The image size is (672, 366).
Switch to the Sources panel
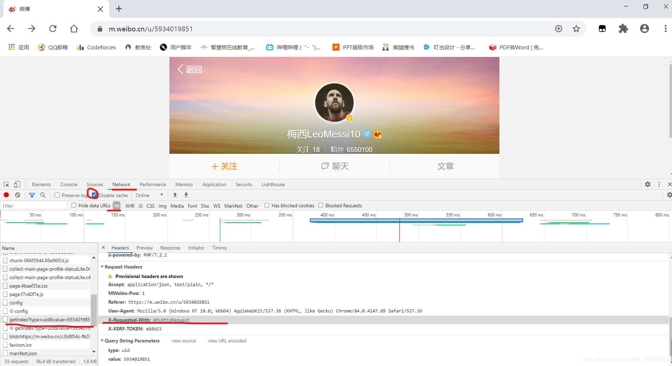[95, 184]
